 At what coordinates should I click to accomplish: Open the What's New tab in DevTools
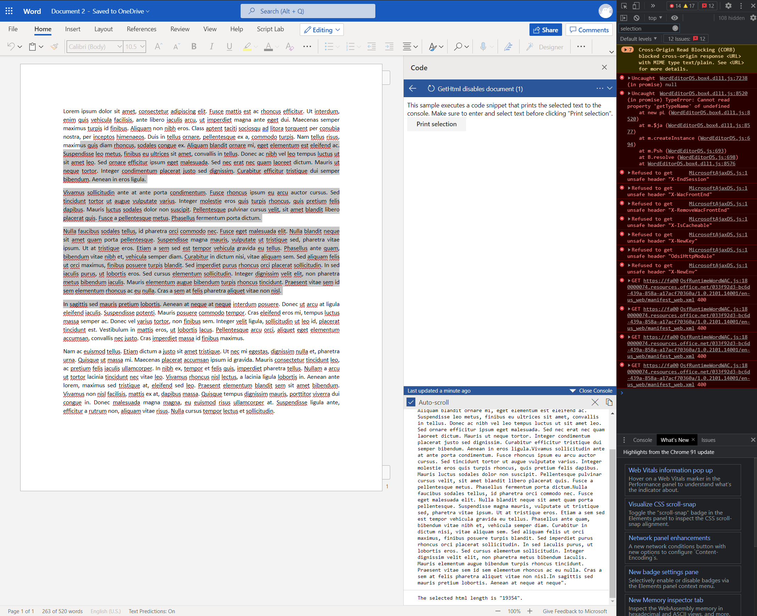tap(674, 440)
